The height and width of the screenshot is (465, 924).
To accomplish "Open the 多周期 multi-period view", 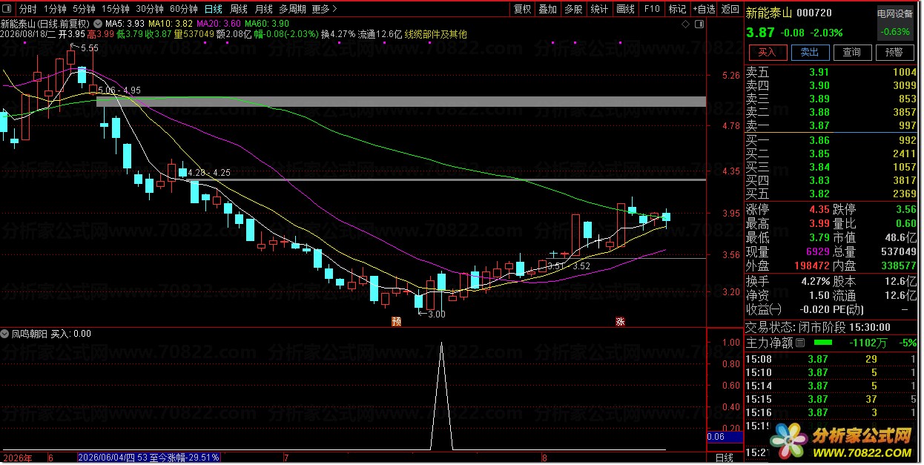I will point(292,9).
